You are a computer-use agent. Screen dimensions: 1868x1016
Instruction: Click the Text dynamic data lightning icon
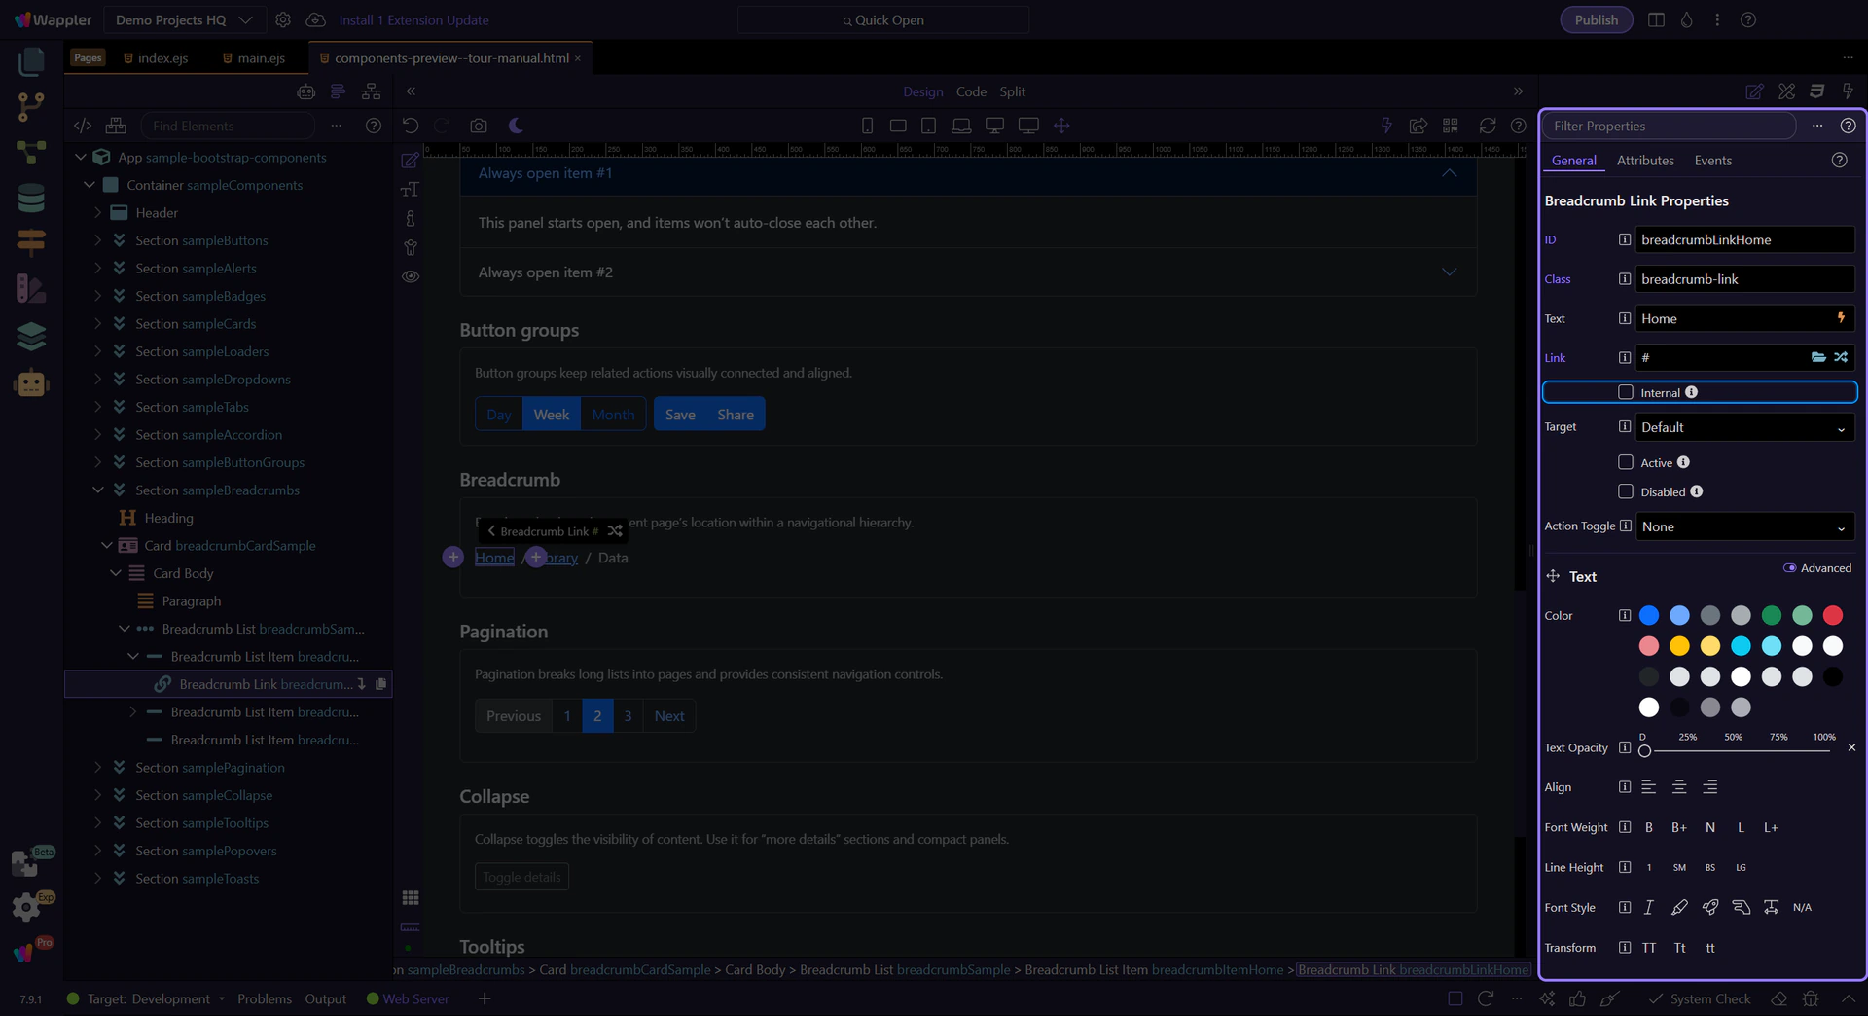pos(1841,318)
